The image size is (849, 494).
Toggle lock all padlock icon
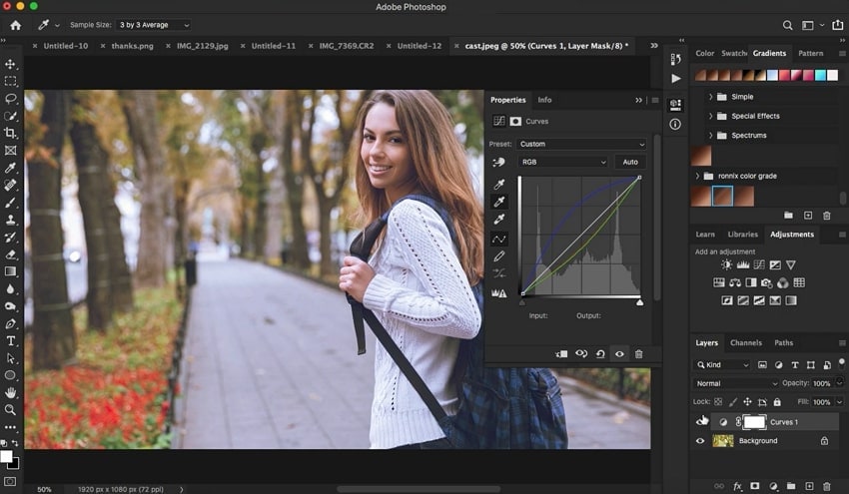777,402
